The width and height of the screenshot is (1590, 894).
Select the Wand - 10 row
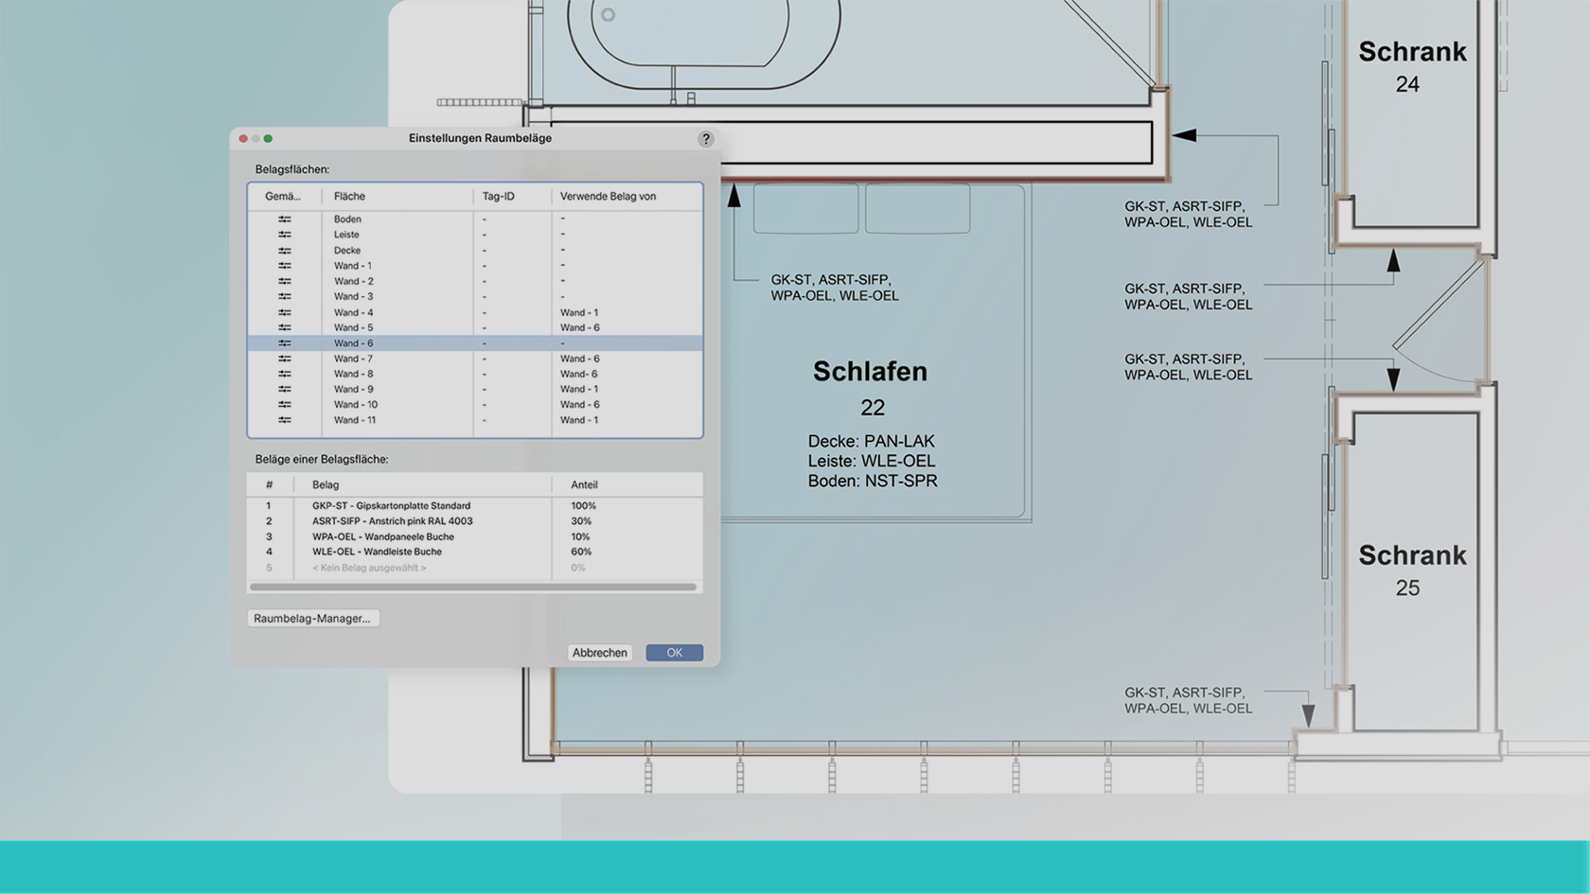coord(475,404)
